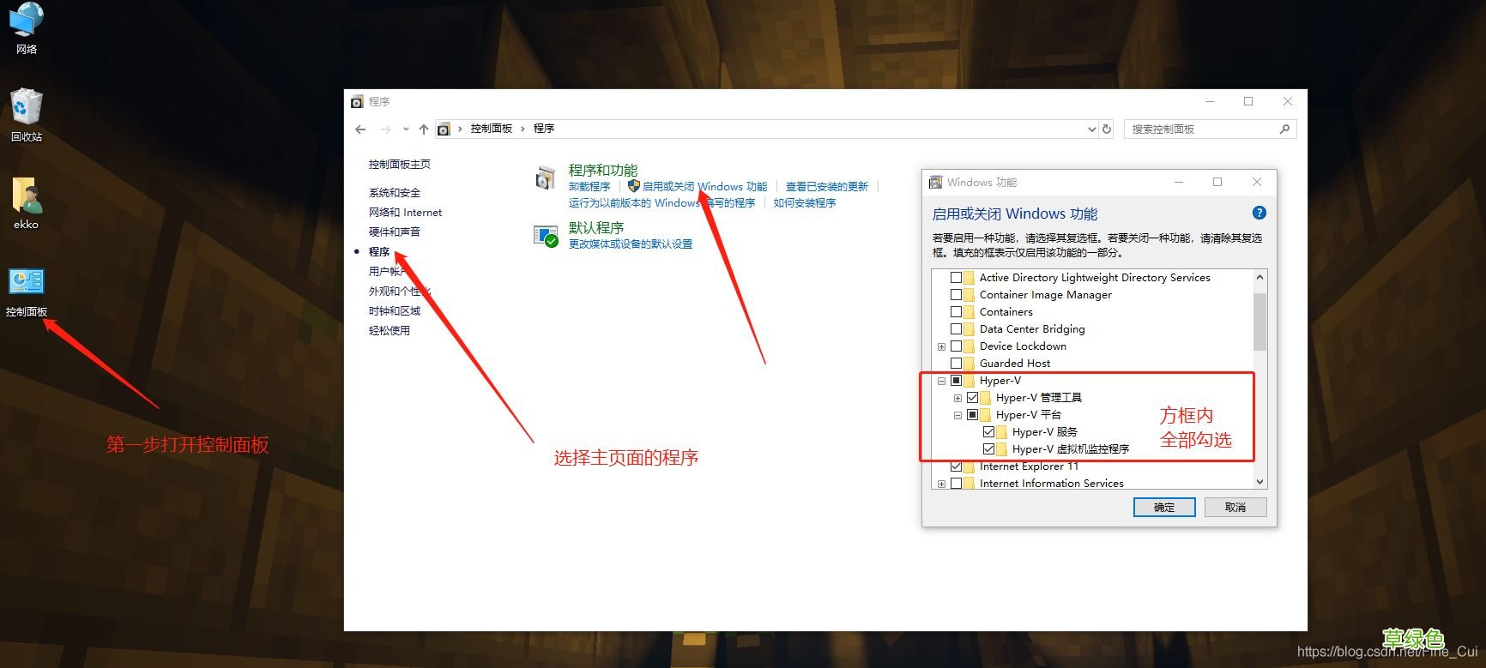The width and height of the screenshot is (1486, 668).
Task: Open the 程序和功能 heading link
Action: [603, 170]
